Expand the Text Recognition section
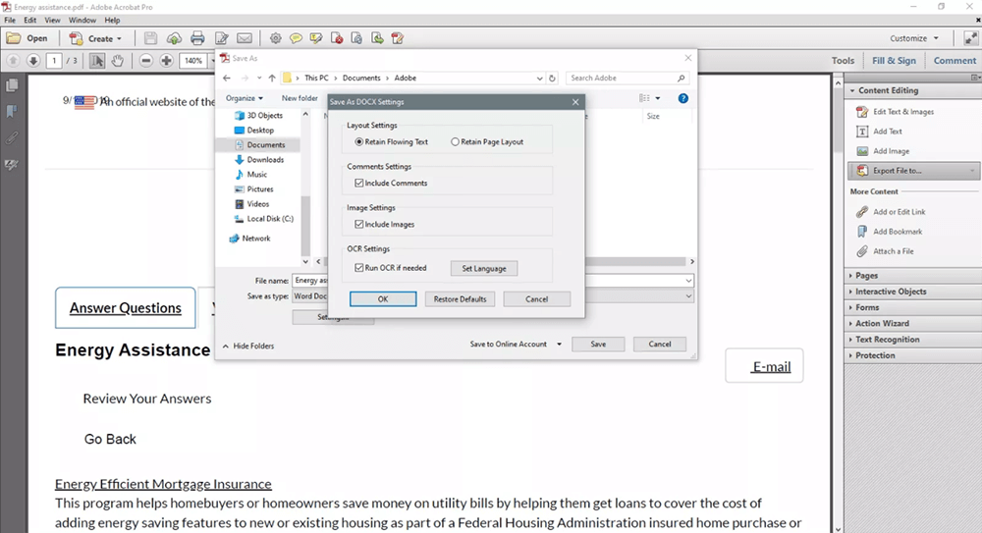Screen dimensions: 982x533 887,340
